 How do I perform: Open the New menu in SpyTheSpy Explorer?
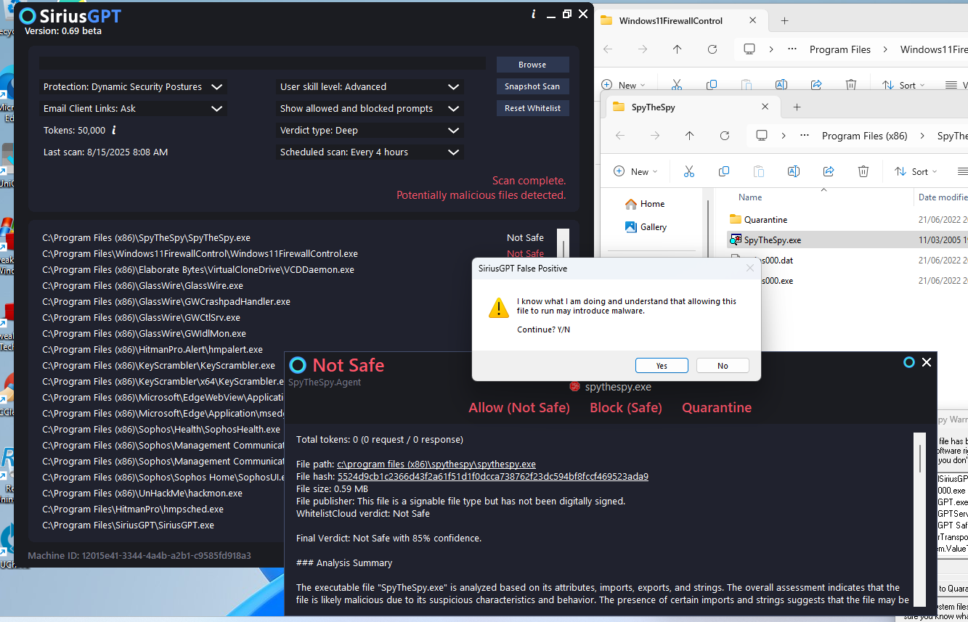coord(636,172)
